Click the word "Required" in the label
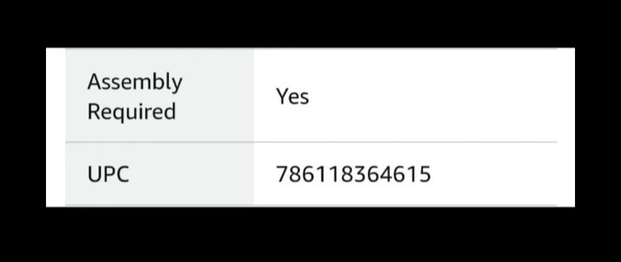The width and height of the screenshot is (621, 262). [132, 112]
